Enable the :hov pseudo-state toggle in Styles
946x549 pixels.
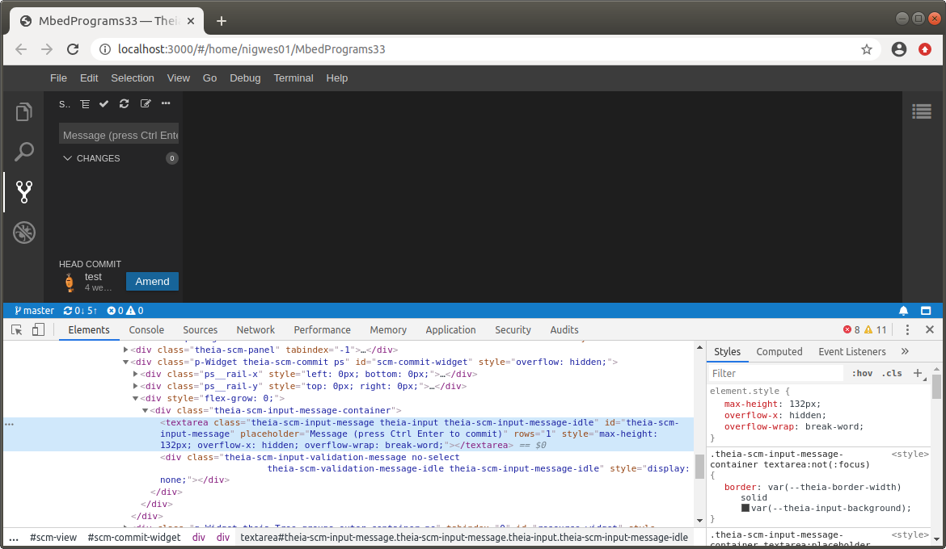[x=864, y=373]
